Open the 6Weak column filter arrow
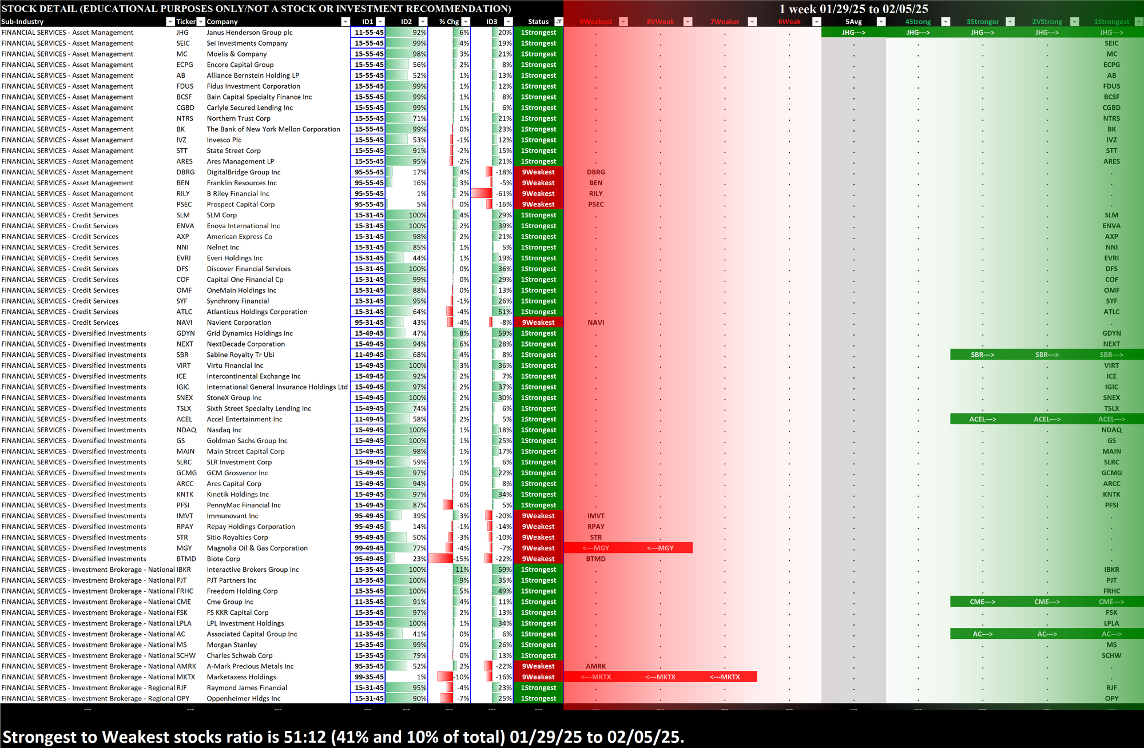 coord(817,22)
